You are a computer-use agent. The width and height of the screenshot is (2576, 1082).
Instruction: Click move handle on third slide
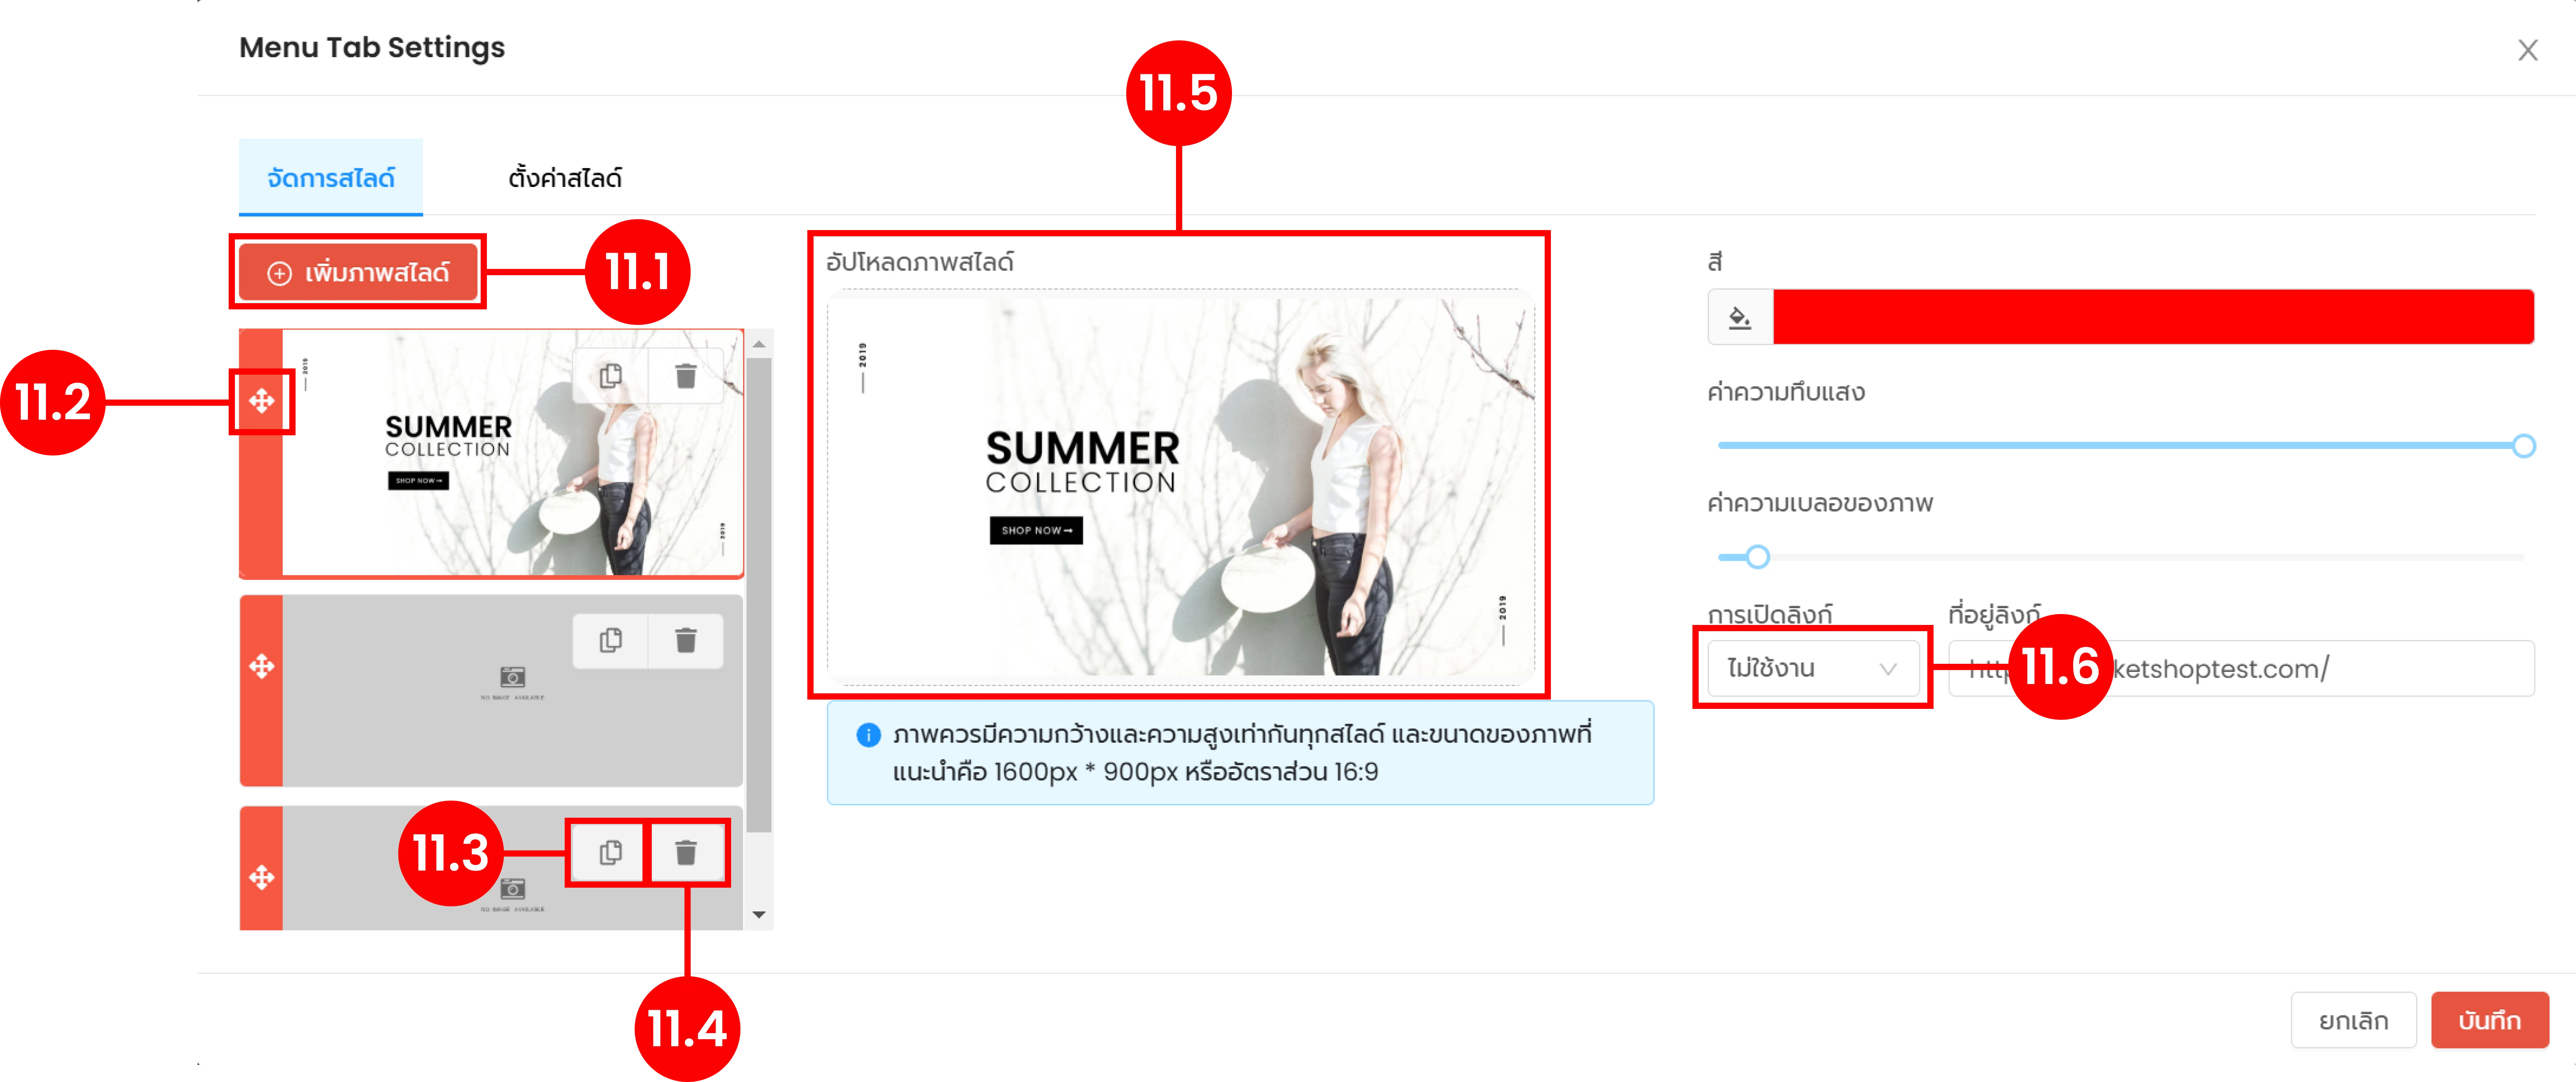coord(262,877)
